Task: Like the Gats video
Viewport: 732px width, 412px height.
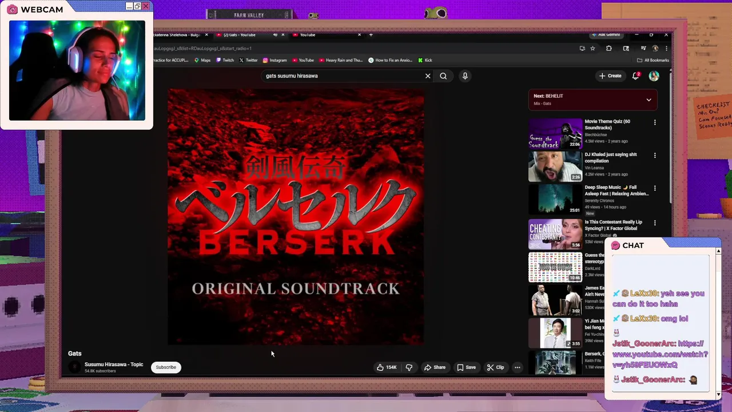Action: (x=387, y=367)
